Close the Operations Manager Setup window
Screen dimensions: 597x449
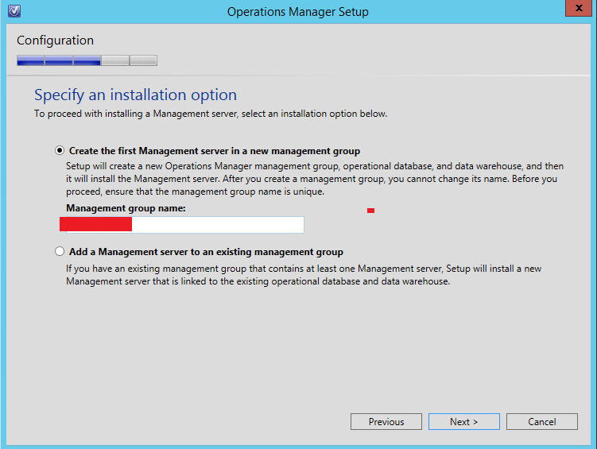click(579, 8)
